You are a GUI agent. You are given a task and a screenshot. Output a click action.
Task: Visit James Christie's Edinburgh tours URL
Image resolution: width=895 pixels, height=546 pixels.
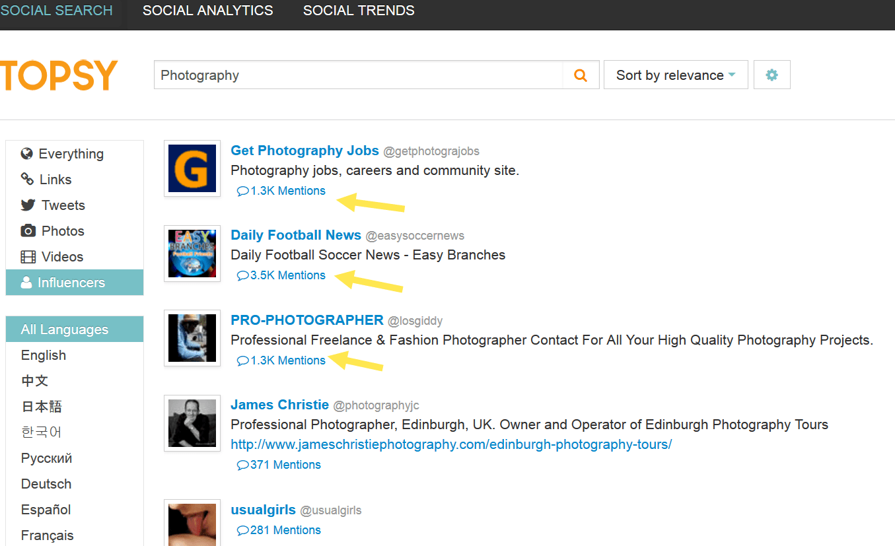point(451,444)
